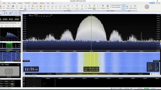Screen dimensions: 161x90
Task: Select the USB mode button
Action: 12,86
